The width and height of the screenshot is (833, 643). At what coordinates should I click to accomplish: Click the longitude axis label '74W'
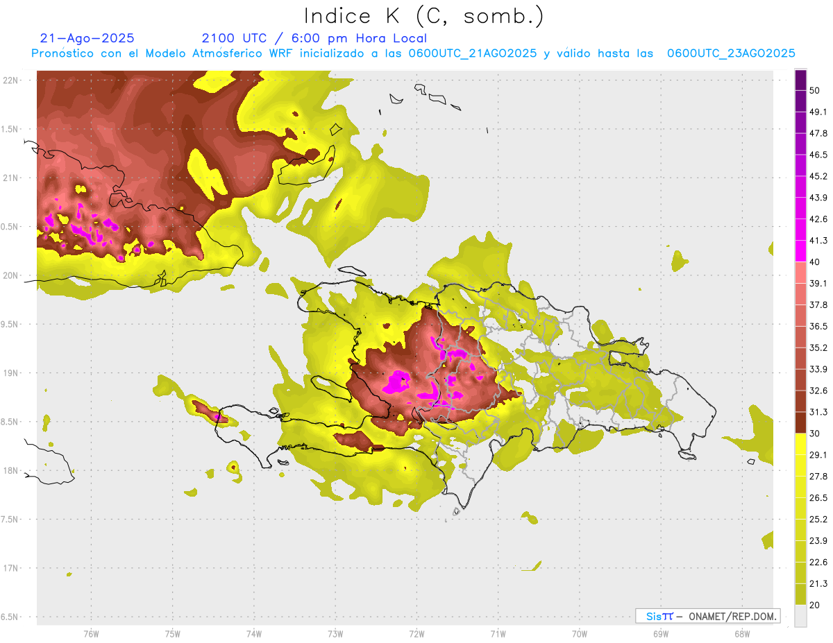pyautogui.click(x=254, y=633)
